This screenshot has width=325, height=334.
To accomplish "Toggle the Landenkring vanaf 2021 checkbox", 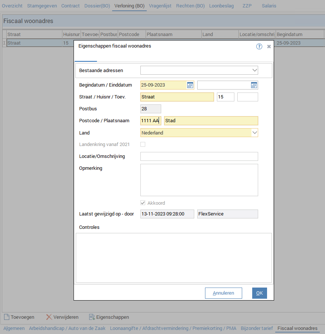I will point(143,144).
